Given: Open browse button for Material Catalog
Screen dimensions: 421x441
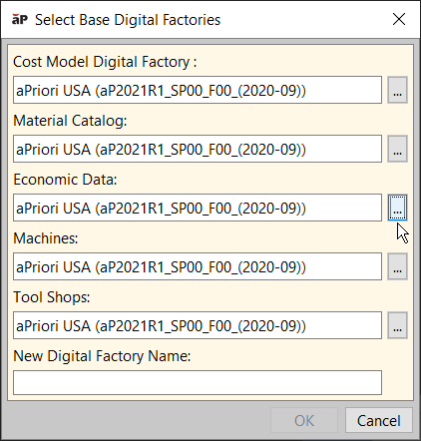Looking at the screenshot, I should [x=397, y=149].
